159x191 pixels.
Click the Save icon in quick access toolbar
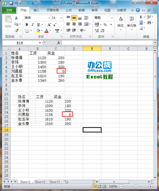click(x=11, y=3)
